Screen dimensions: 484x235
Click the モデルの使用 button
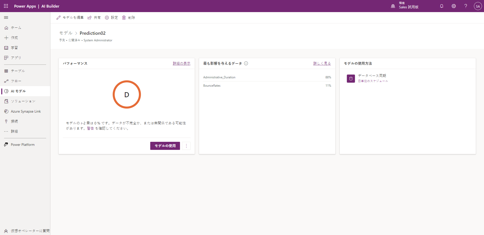165,146
